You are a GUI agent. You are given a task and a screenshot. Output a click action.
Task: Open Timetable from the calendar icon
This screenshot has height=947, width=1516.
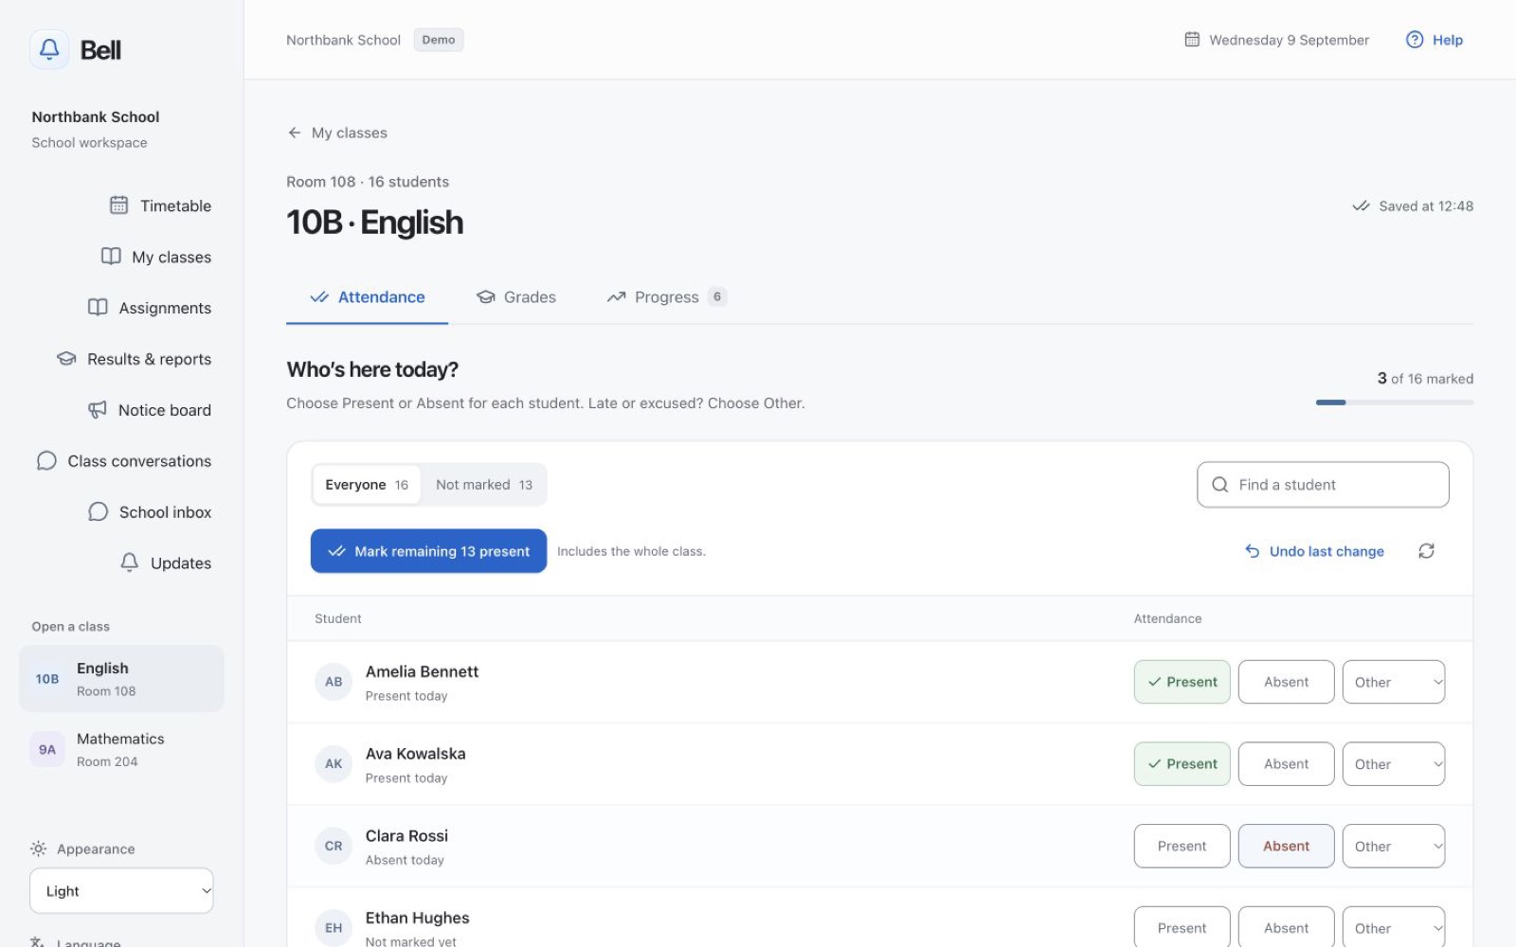point(118,205)
